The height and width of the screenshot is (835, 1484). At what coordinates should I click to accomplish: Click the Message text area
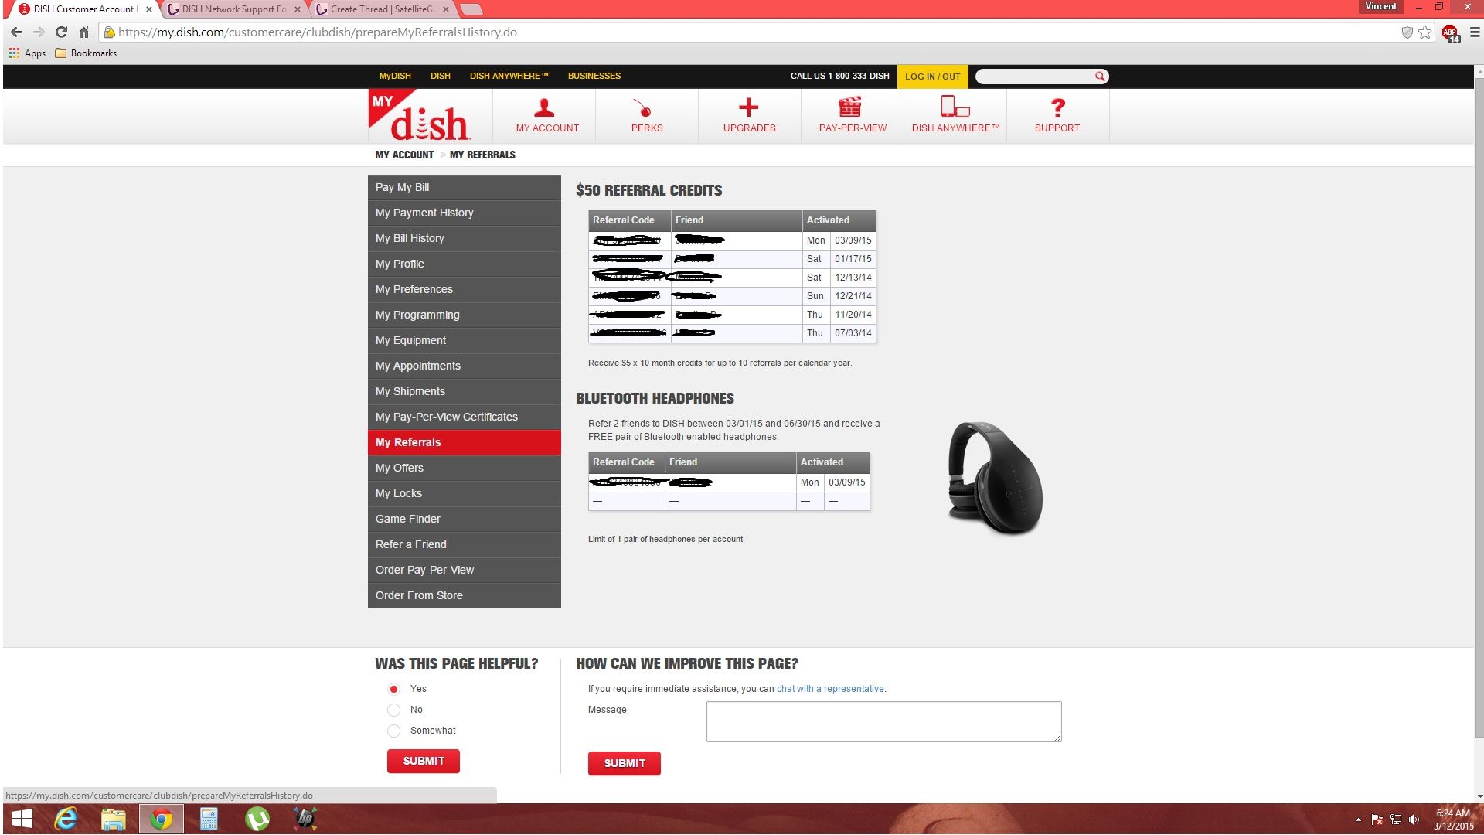click(x=883, y=721)
